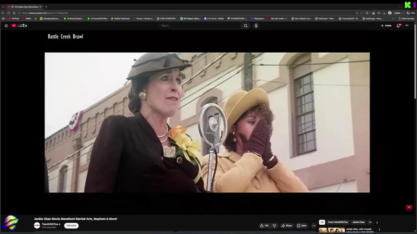
Task: Open the Widgets Gallery bookmark
Action: 191,19
